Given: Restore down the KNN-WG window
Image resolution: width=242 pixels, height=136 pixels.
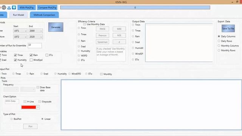Looking at the screenshot, I should (237, 2).
